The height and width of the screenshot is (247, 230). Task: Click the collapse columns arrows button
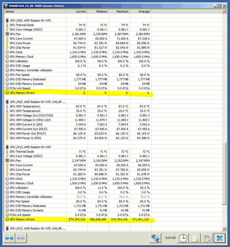point(21,238)
